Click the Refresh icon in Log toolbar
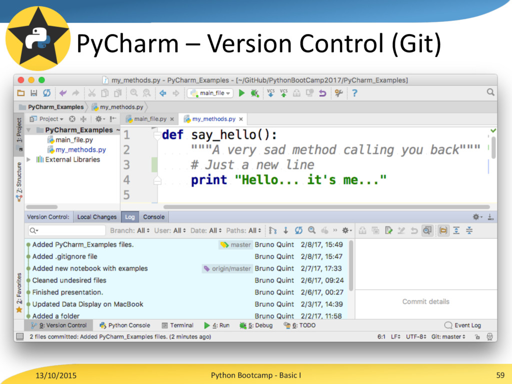Viewport: 512px width, 384px height. (298, 230)
